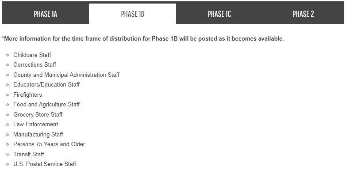Click the Grocery Store Staff item
Viewport: 346px width, 170px height.
tap(38, 114)
